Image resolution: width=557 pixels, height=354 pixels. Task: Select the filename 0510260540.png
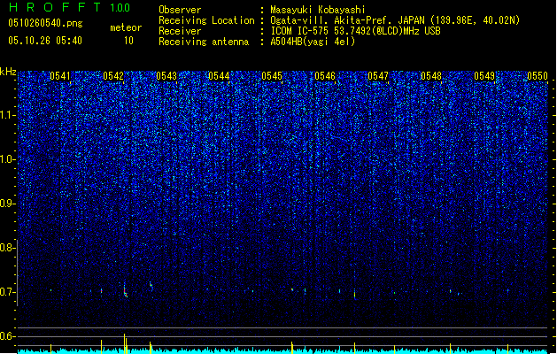point(45,23)
